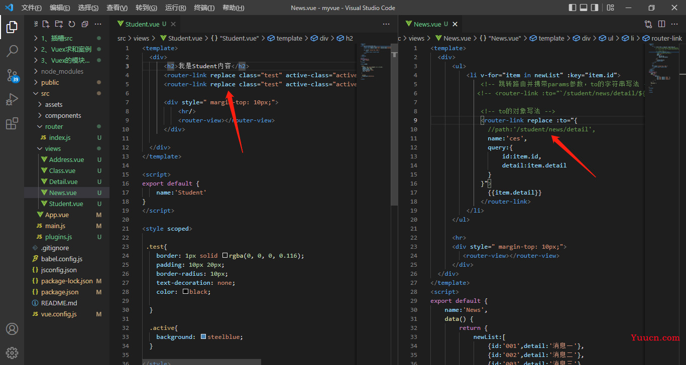The width and height of the screenshot is (686, 365).
Task: Open changes icon in News.vue editor
Action: (x=648, y=24)
